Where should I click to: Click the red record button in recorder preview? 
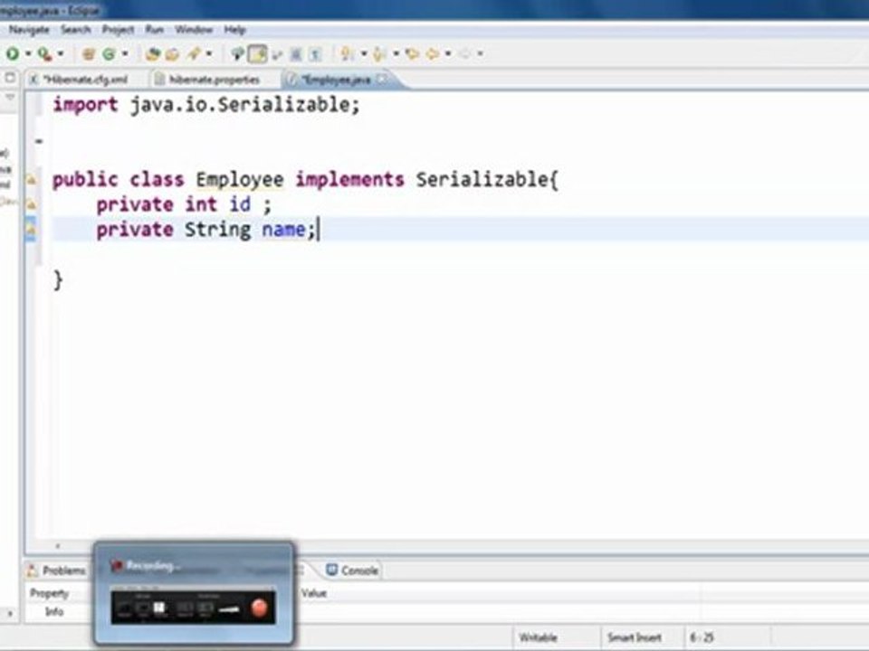coord(259,608)
